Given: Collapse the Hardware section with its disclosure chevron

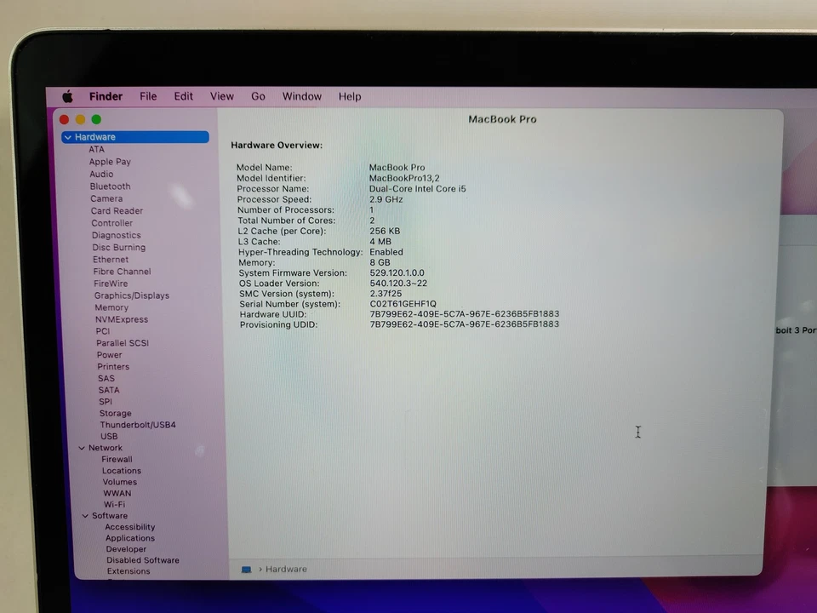Looking at the screenshot, I should coord(67,136).
